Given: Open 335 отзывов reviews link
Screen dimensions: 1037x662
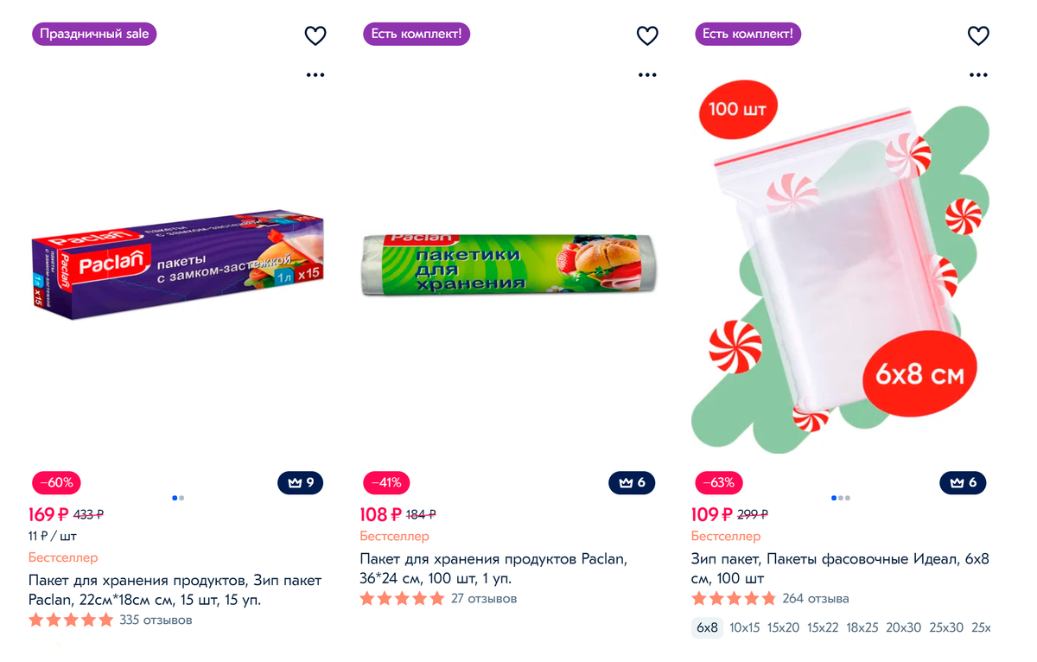Looking at the screenshot, I should (156, 621).
